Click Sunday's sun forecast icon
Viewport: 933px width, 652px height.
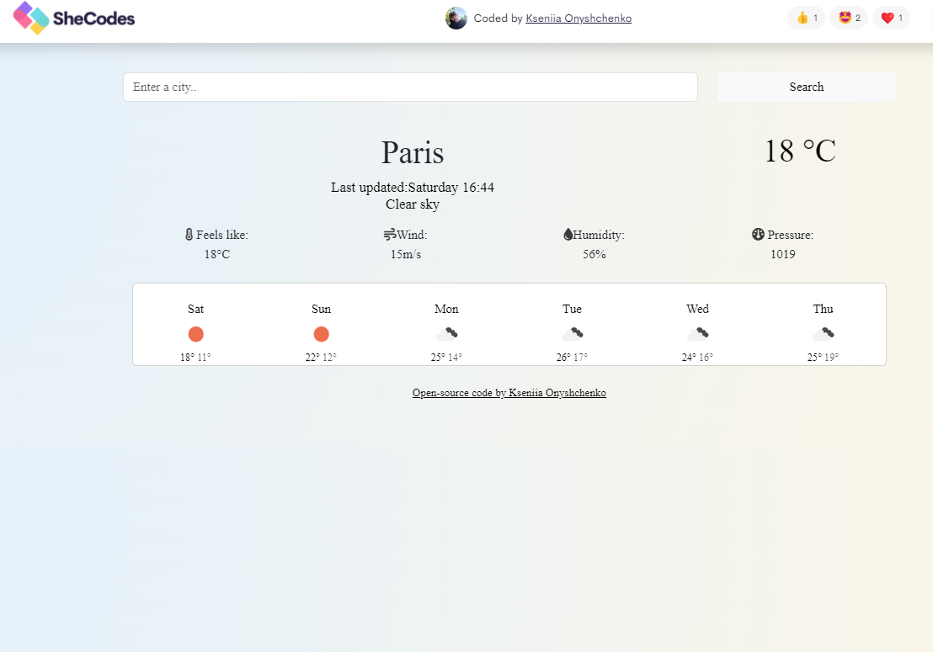tap(321, 334)
